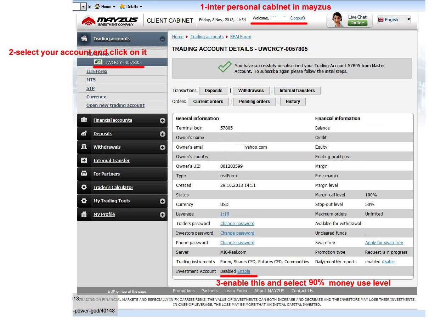Open the MT5 account group

pyautogui.click(x=91, y=80)
